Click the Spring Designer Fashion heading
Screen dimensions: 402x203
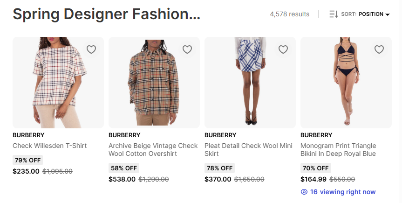(x=106, y=14)
